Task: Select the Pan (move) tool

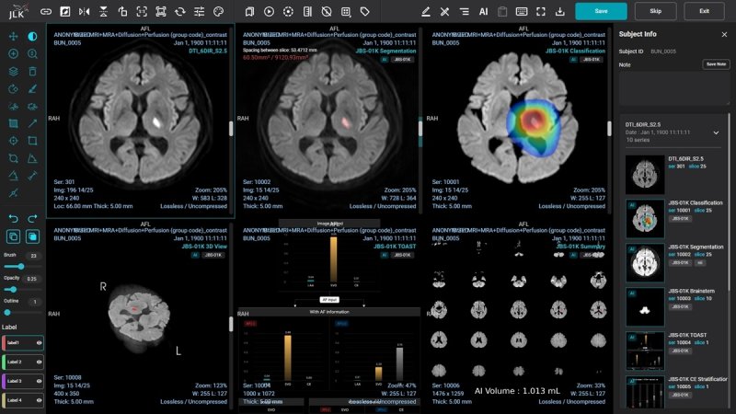Action: click(x=13, y=37)
